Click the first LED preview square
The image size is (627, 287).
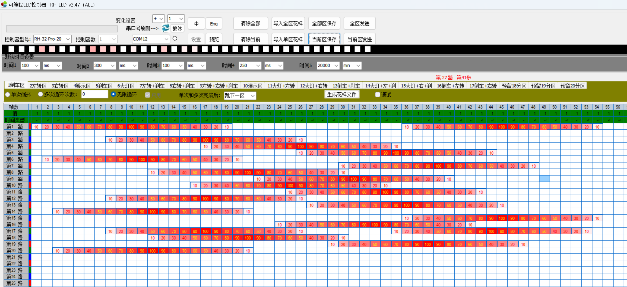tap(11, 49)
